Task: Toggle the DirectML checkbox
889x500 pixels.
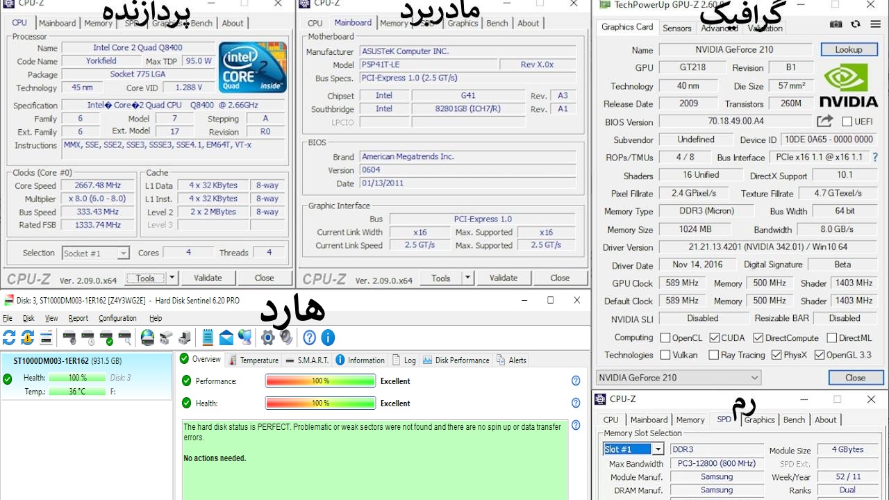Action: coord(831,338)
